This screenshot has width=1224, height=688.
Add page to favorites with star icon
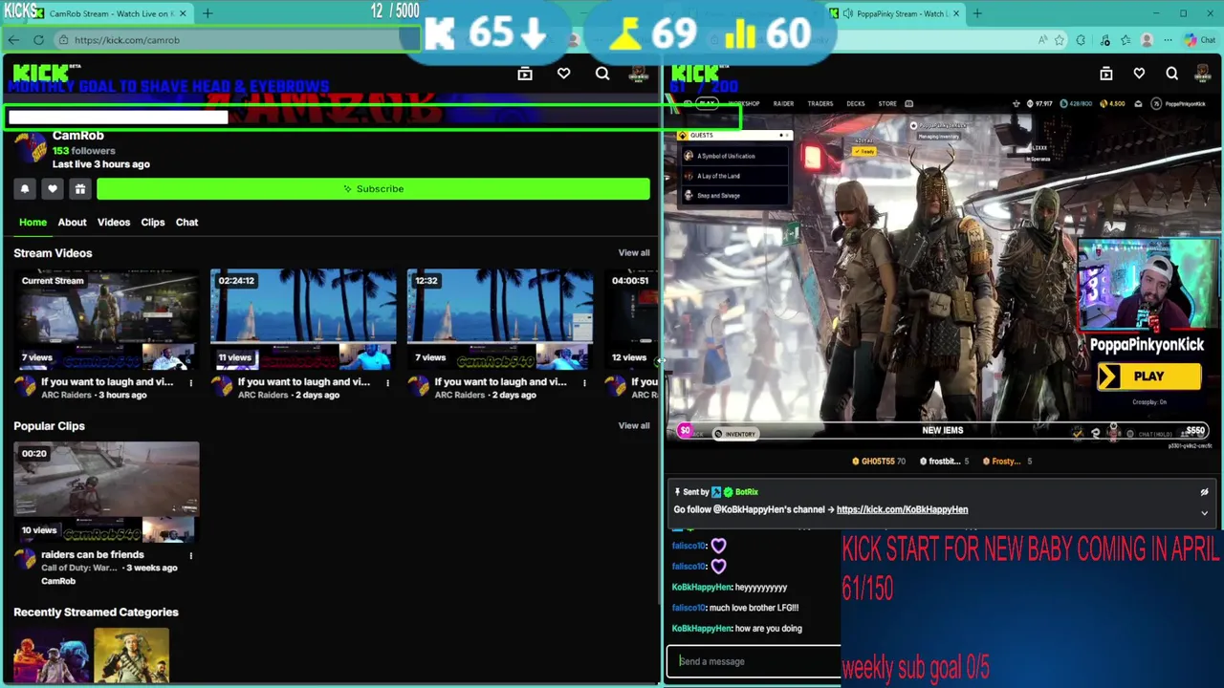[x=1060, y=40]
